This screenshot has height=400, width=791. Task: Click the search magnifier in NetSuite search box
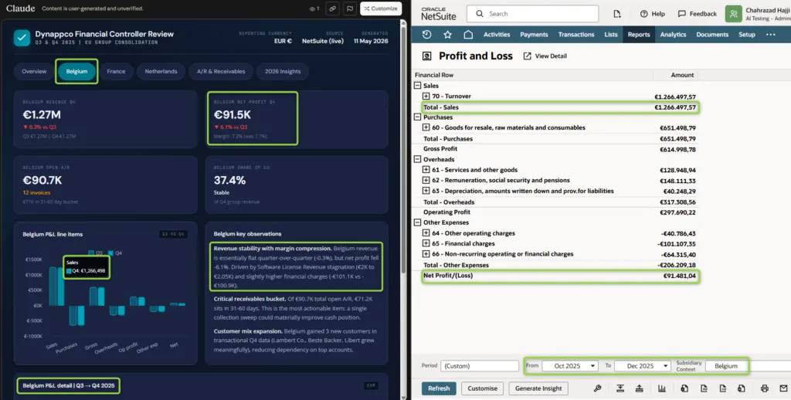(480, 14)
